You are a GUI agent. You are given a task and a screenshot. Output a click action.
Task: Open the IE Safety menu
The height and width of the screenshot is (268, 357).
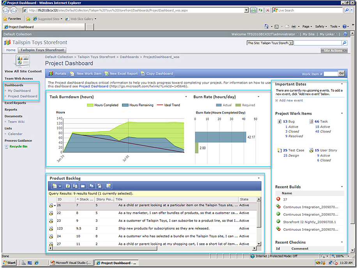[x=320, y=27]
